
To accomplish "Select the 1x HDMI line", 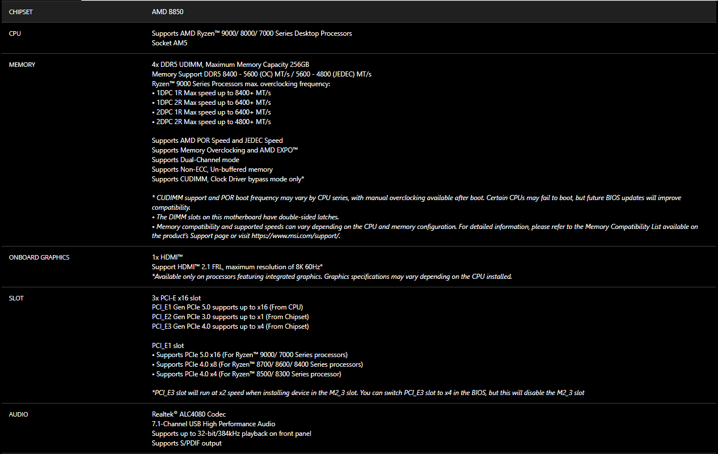I will [166, 257].
